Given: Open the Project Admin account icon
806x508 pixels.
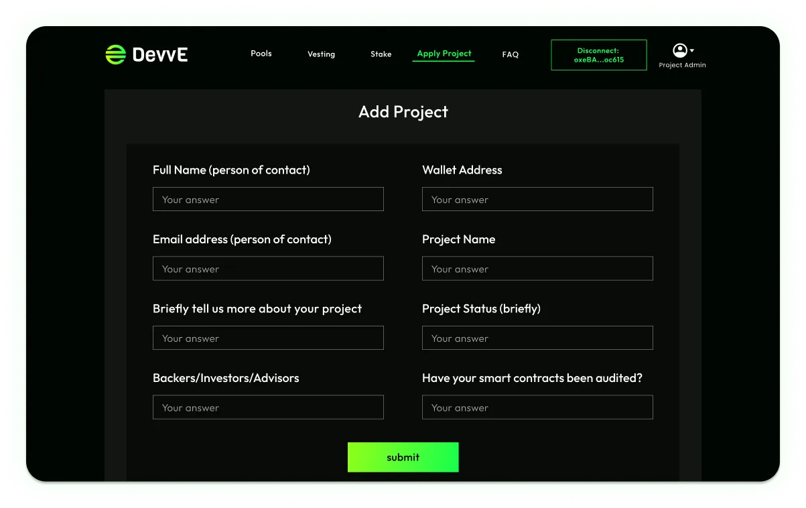Looking at the screenshot, I should coord(680,50).
